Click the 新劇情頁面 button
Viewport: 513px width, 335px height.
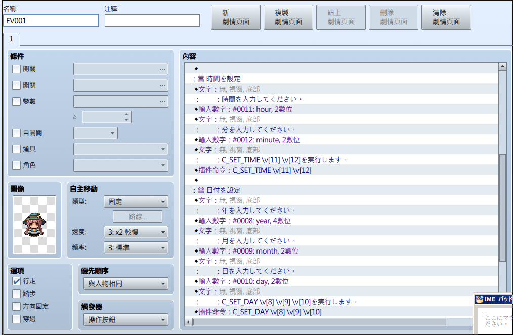coord(236,17)
